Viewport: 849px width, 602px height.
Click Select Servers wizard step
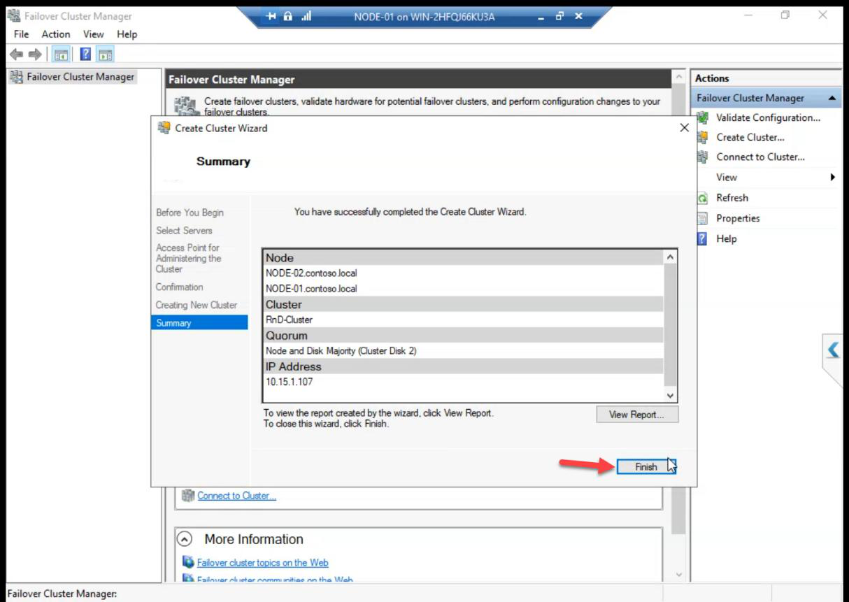(184, 230)
